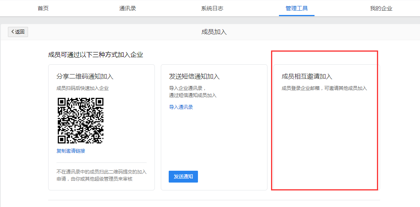This screenshot has width=420, height=207.
Task: Select the 发送短信通知加入 card heading
Action: (x=194, y=76)
